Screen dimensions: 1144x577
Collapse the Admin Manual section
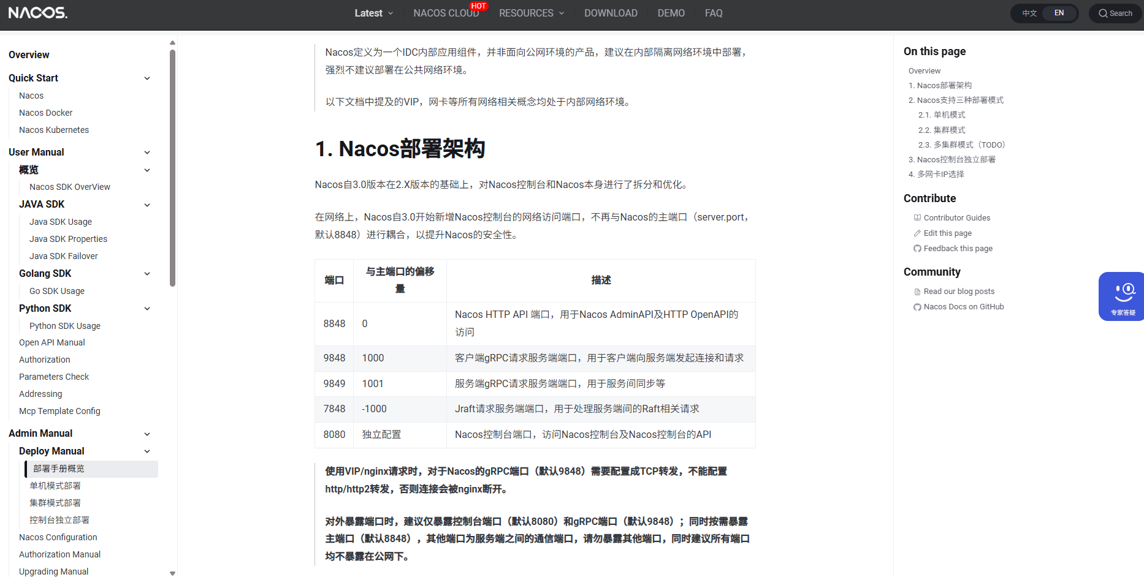coord(147,434)
